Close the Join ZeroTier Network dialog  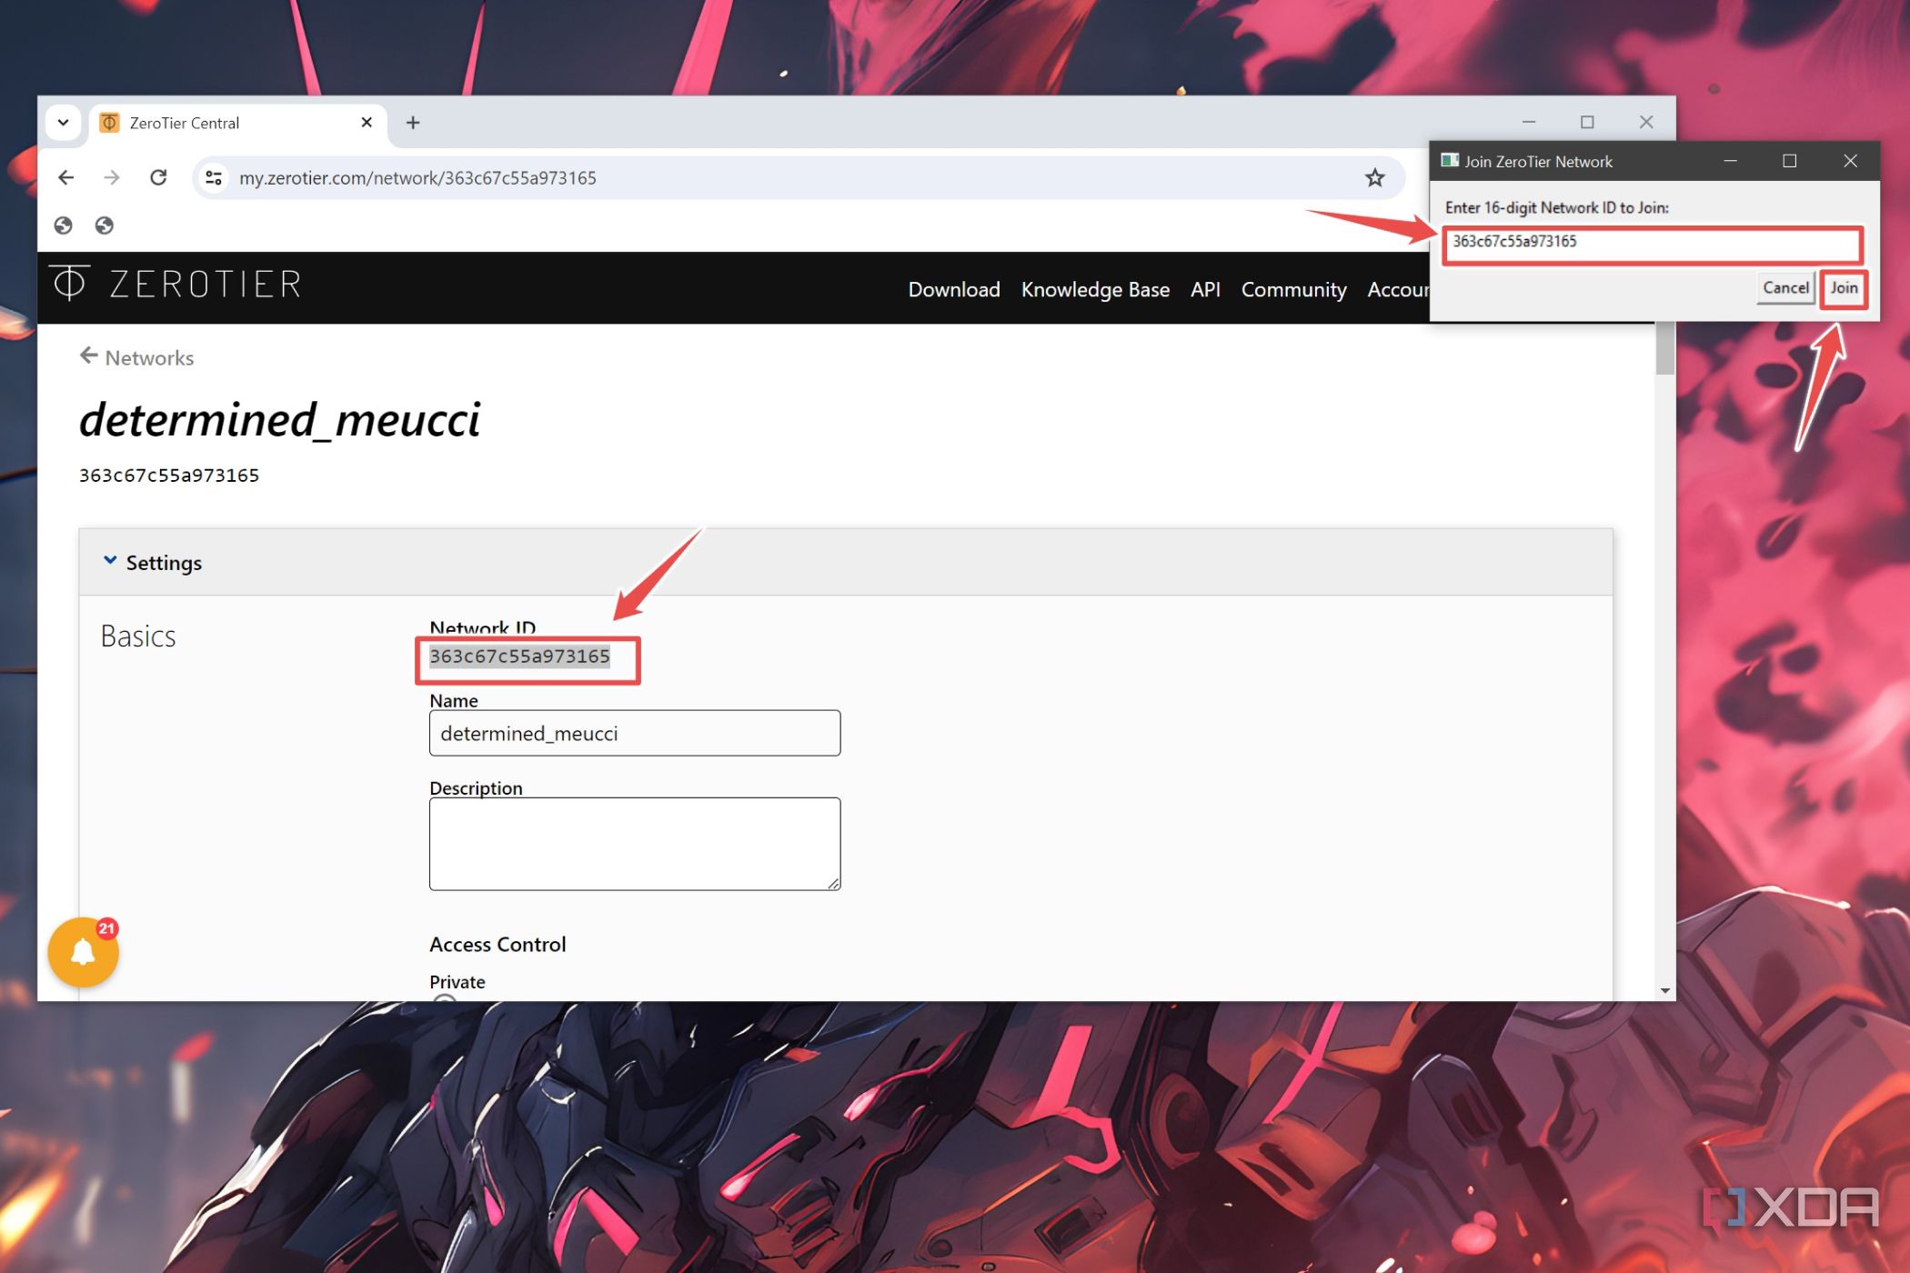(x=1850, y=161)
